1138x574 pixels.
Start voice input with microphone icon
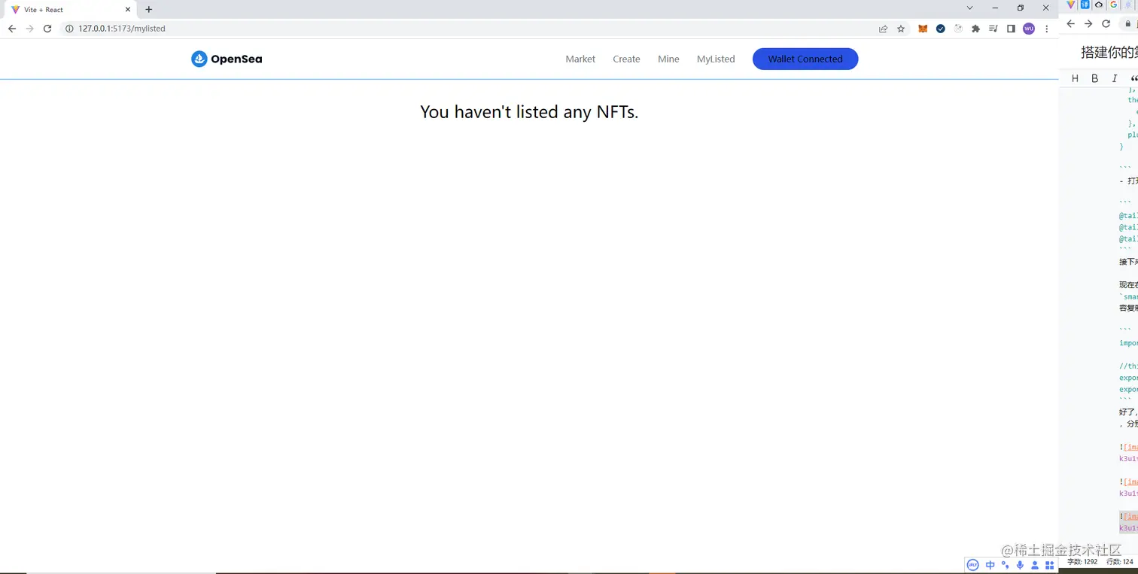pyautogui.click(x=1021, y=565)
